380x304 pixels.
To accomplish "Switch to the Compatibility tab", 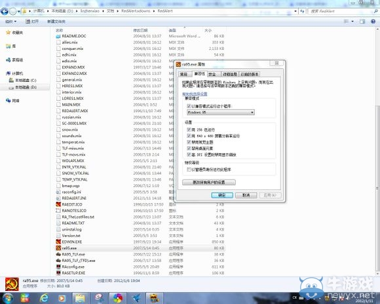I will (199, 73).
